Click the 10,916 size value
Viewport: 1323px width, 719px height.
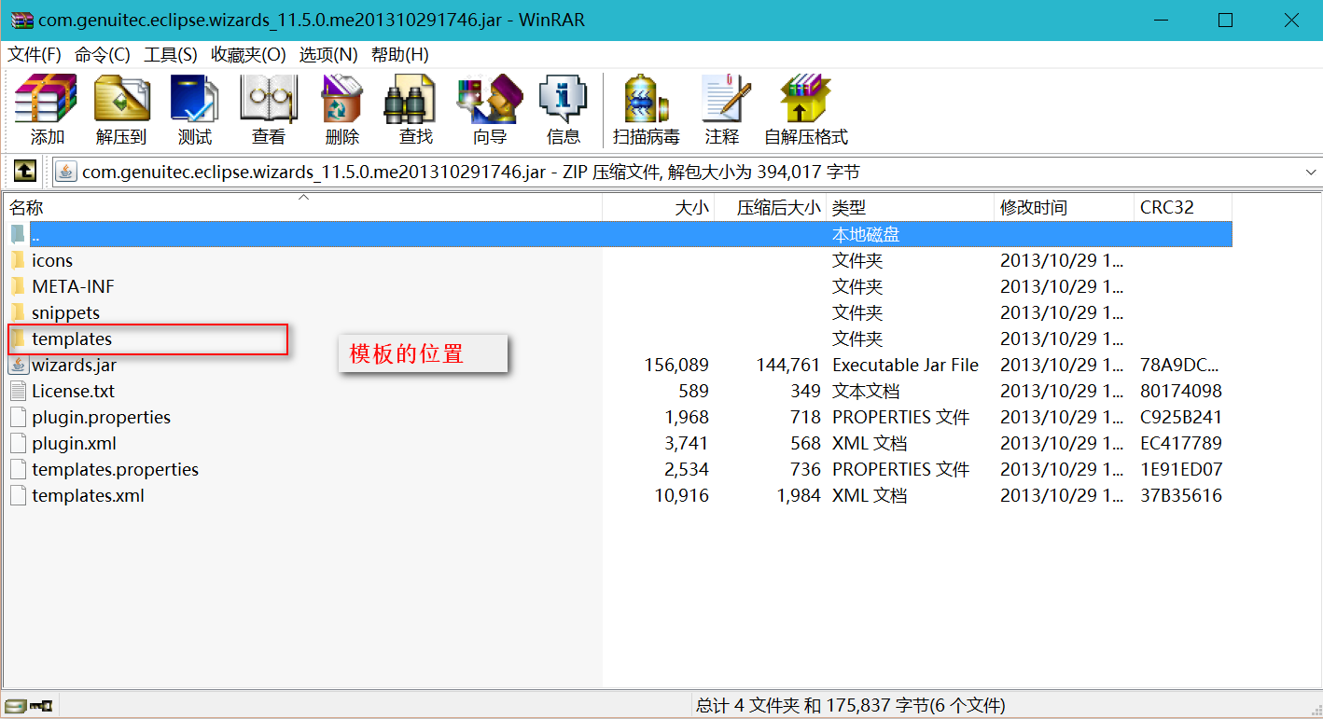[681, 495]
